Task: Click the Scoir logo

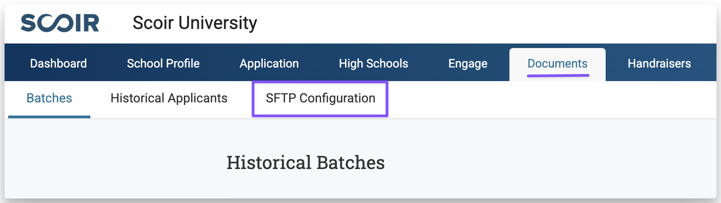Action: (x=60, y=23)
